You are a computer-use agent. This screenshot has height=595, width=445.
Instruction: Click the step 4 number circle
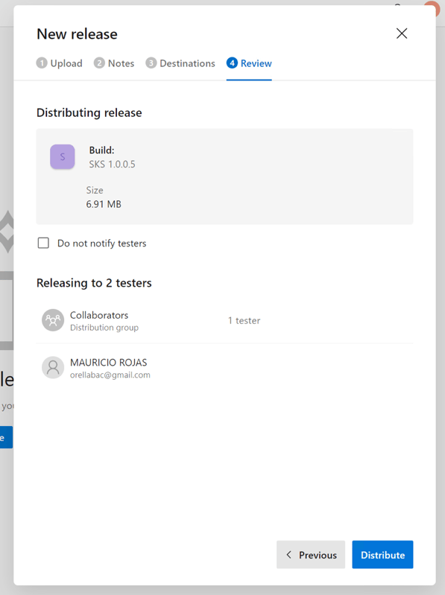[x=232, y=63]
